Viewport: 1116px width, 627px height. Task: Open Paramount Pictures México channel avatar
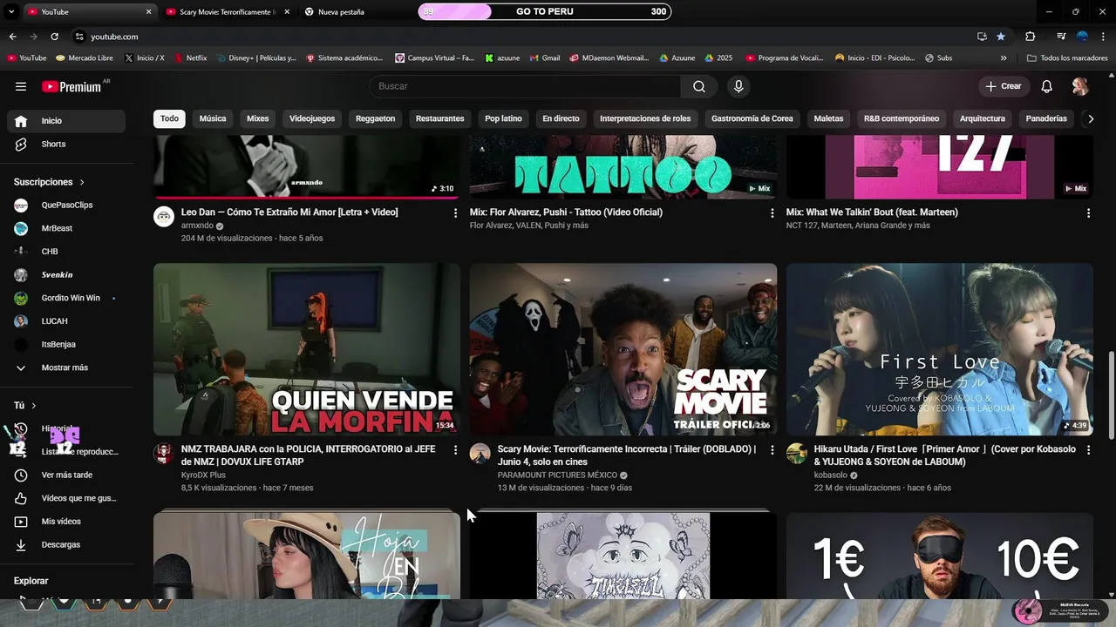coord(480,453)
